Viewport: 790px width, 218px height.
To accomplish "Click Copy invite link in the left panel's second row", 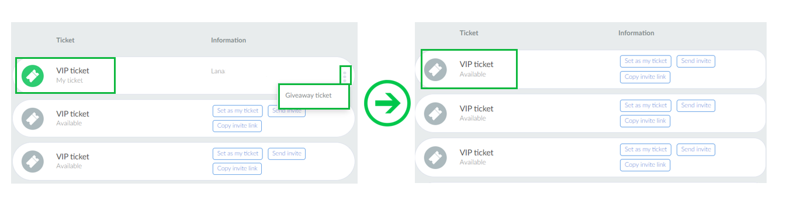I will pyautogui.click(x=237, y=126).
